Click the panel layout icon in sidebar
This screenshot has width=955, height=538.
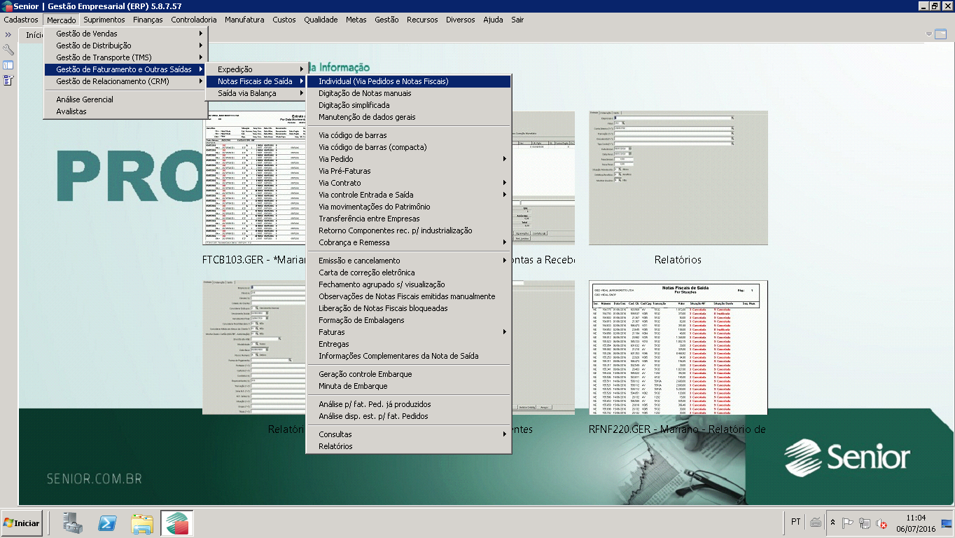tap(8, 65)
